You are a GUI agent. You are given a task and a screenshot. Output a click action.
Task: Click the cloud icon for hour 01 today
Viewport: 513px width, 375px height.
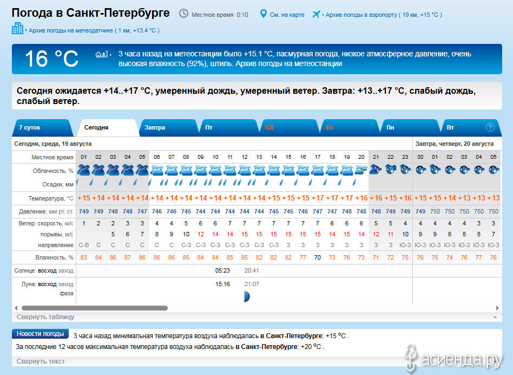click(84, 170)
